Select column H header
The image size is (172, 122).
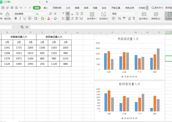pos(77,32)
